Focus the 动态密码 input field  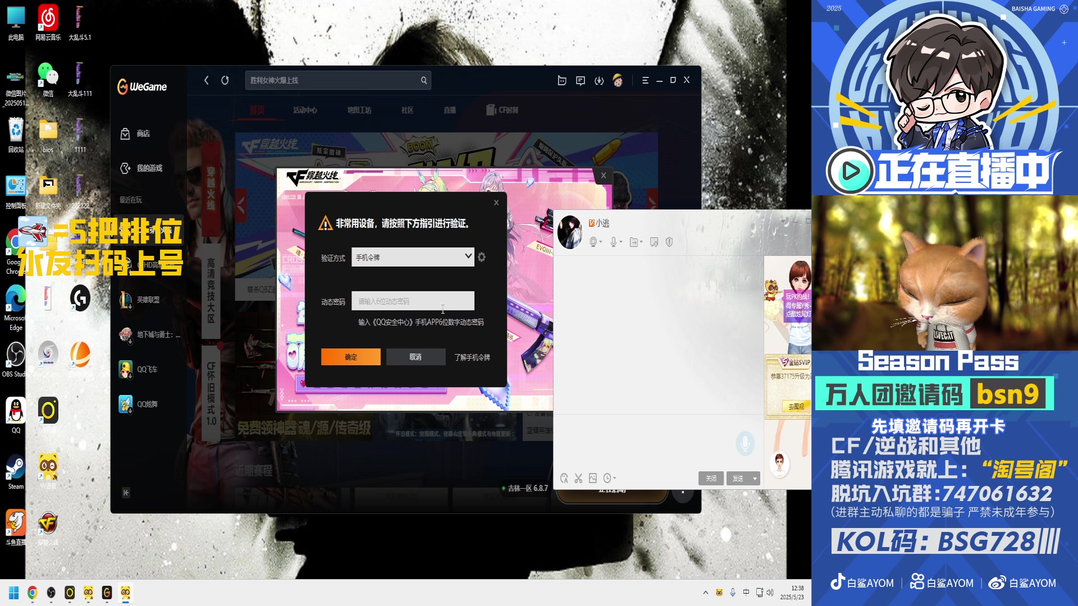[413, 301]
